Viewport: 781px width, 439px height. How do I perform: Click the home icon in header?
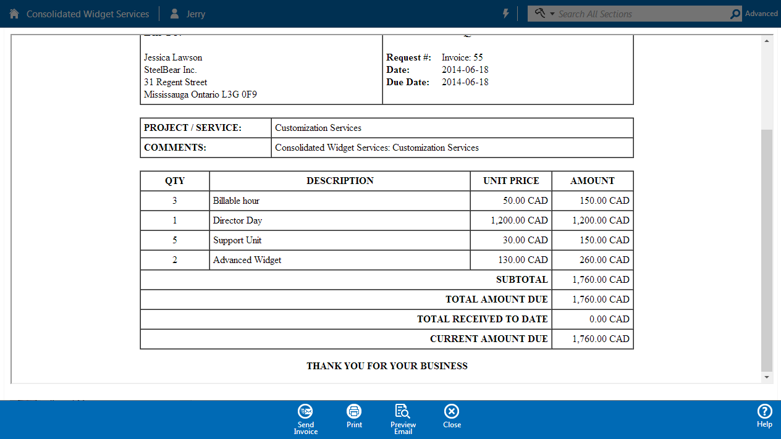(x=14, y=14)
